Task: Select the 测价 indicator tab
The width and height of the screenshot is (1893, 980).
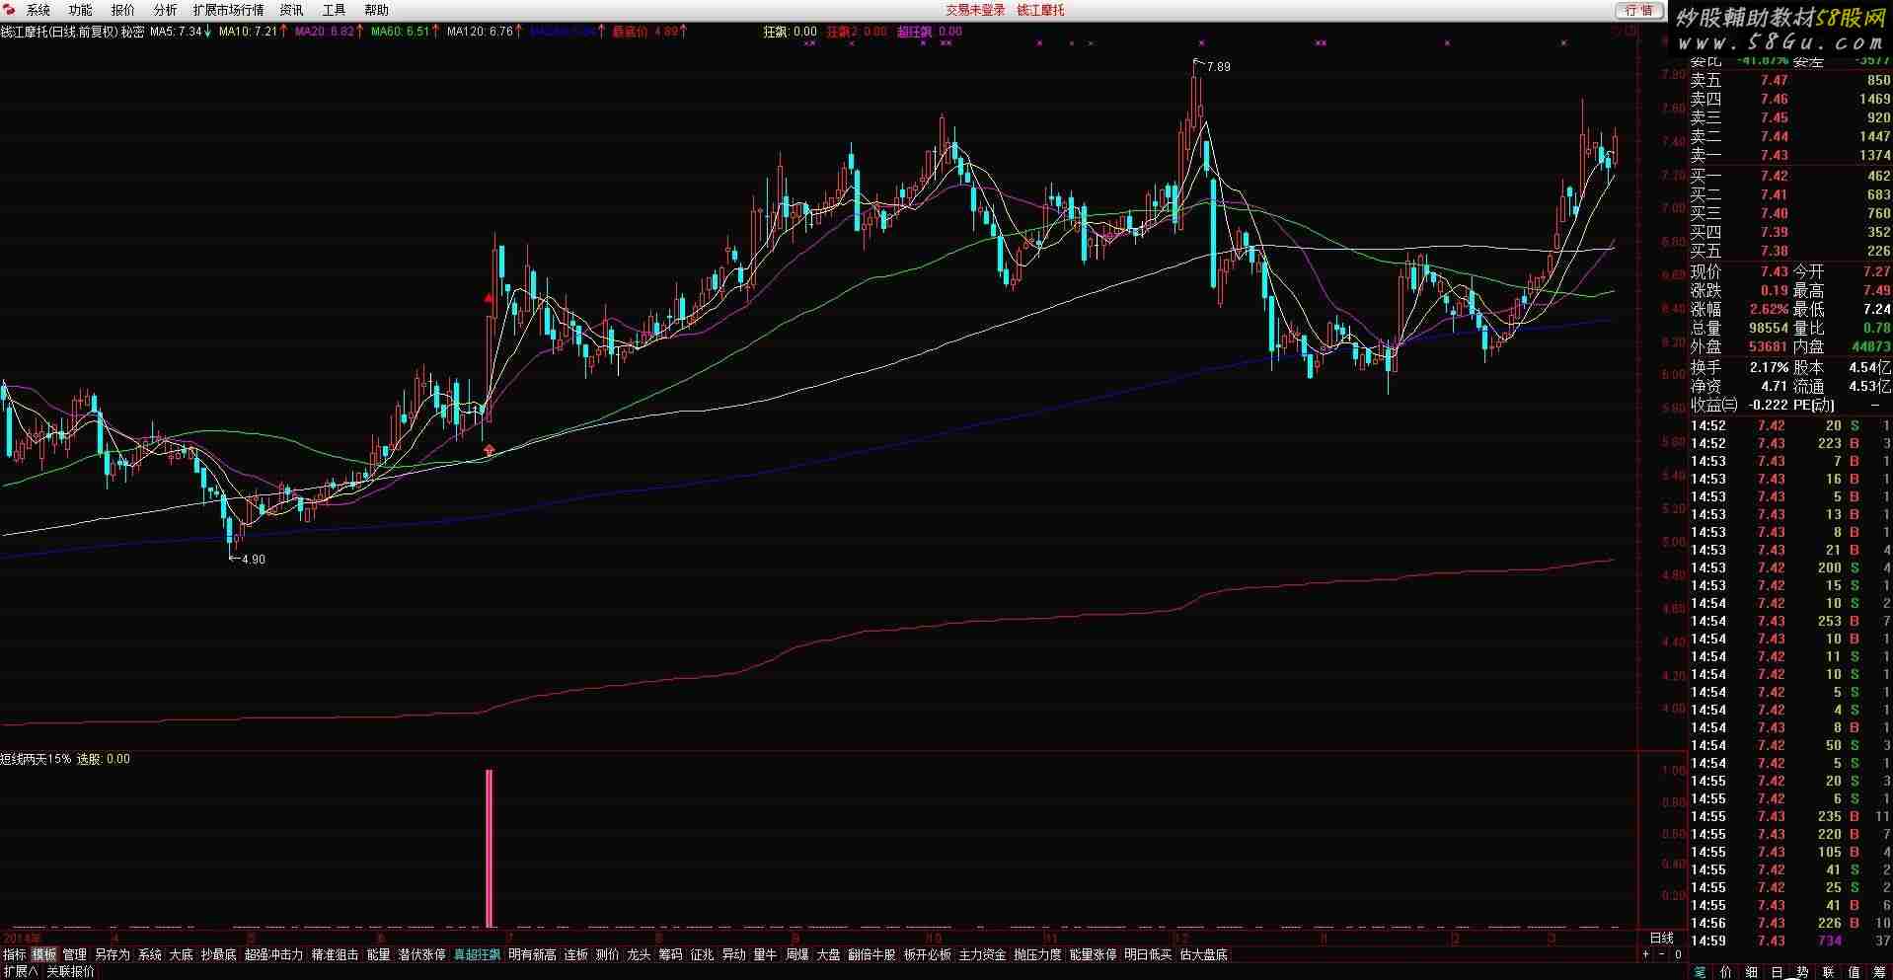Action: point(608,954)
